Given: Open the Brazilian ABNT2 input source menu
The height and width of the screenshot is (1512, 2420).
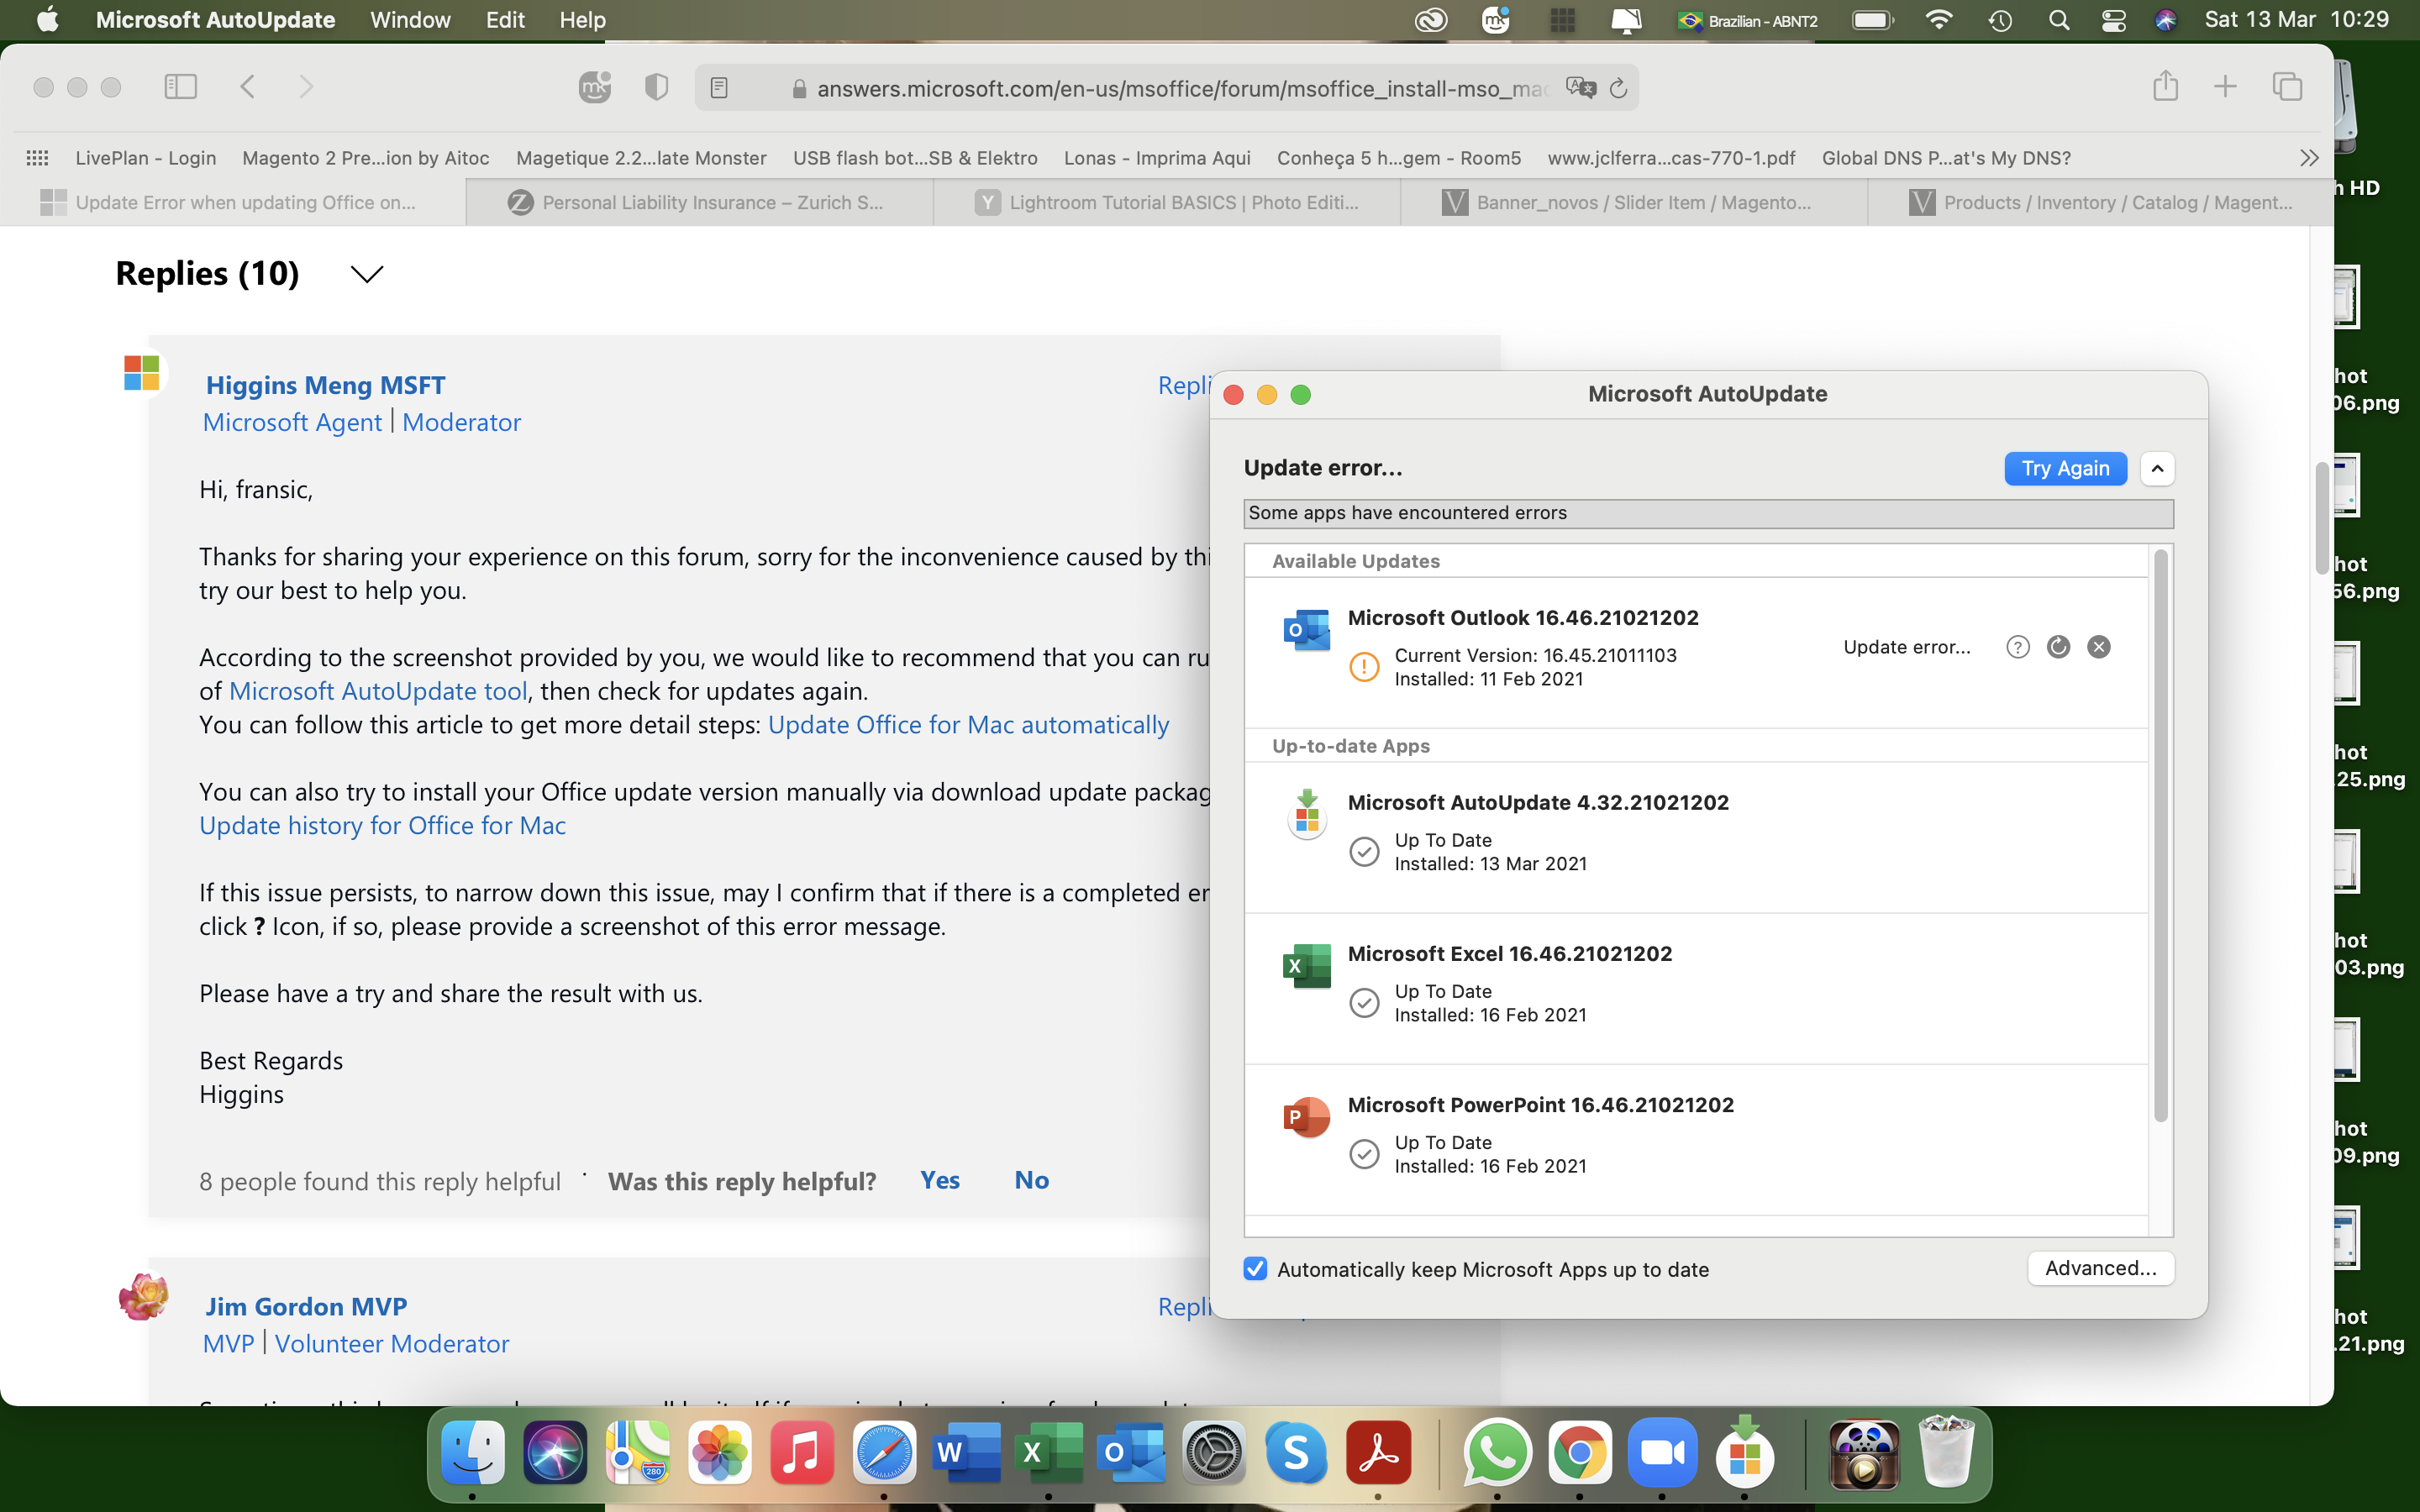Looking at the screenshot, I should coord(1747,20).
